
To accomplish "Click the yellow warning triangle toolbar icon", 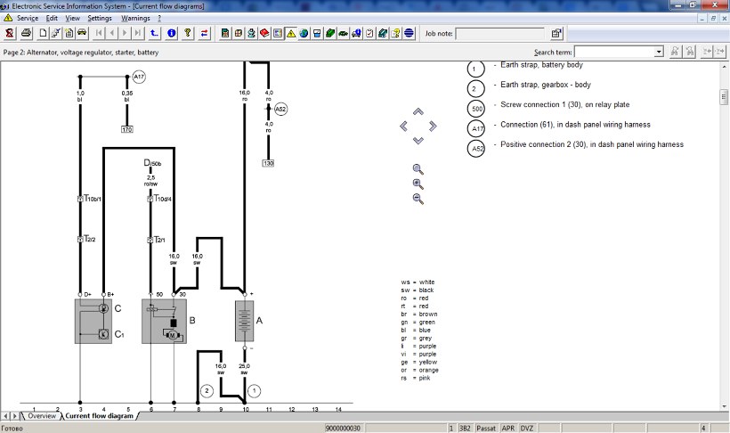I will coord(291,33).
